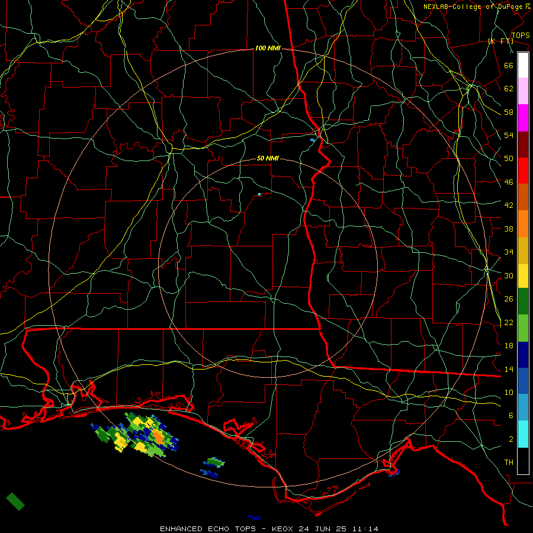Select the light blue legend band
The width and height of the screenshot is (533, 533).
(x=523, y=407)
